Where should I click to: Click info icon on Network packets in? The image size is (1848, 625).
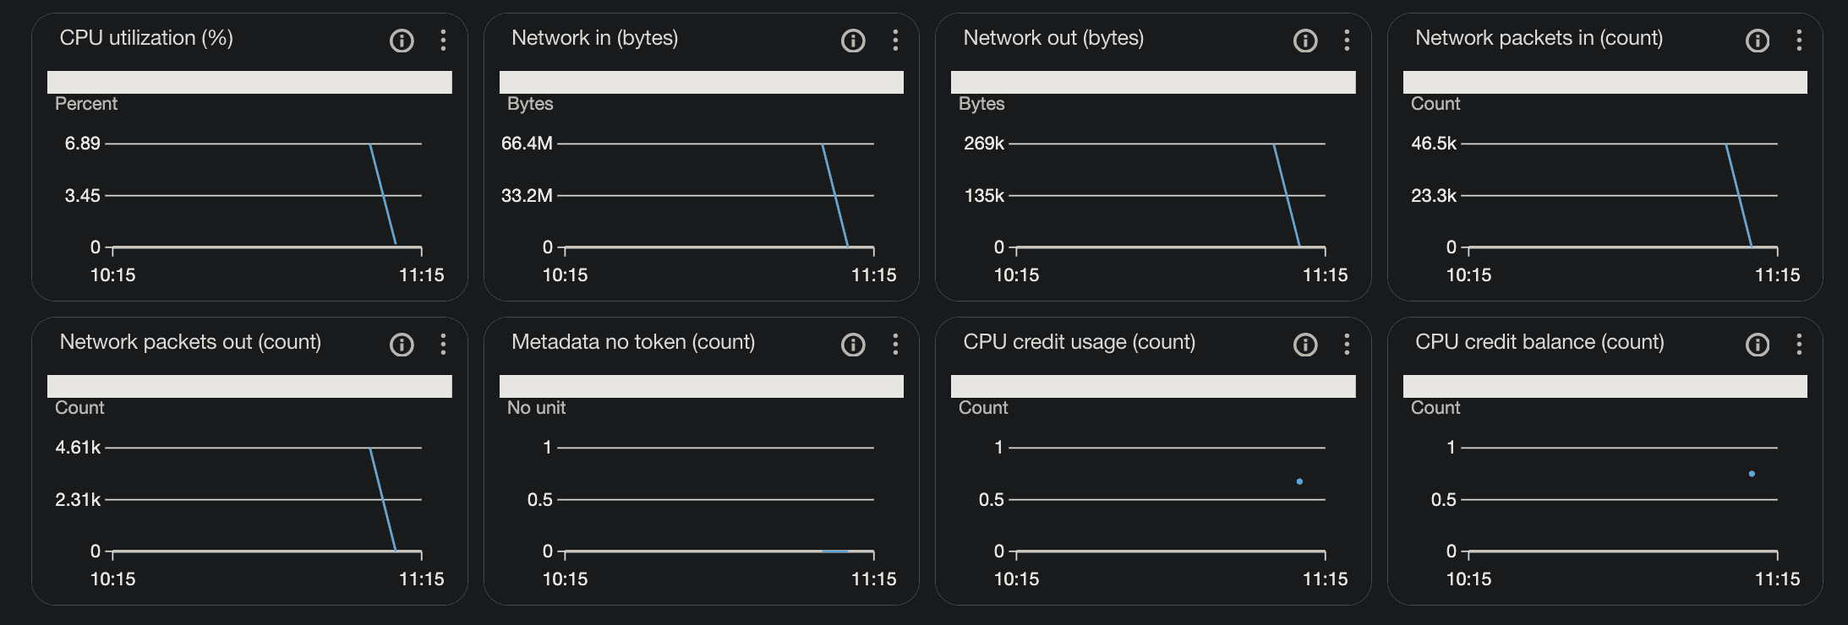pos(1758,41)
